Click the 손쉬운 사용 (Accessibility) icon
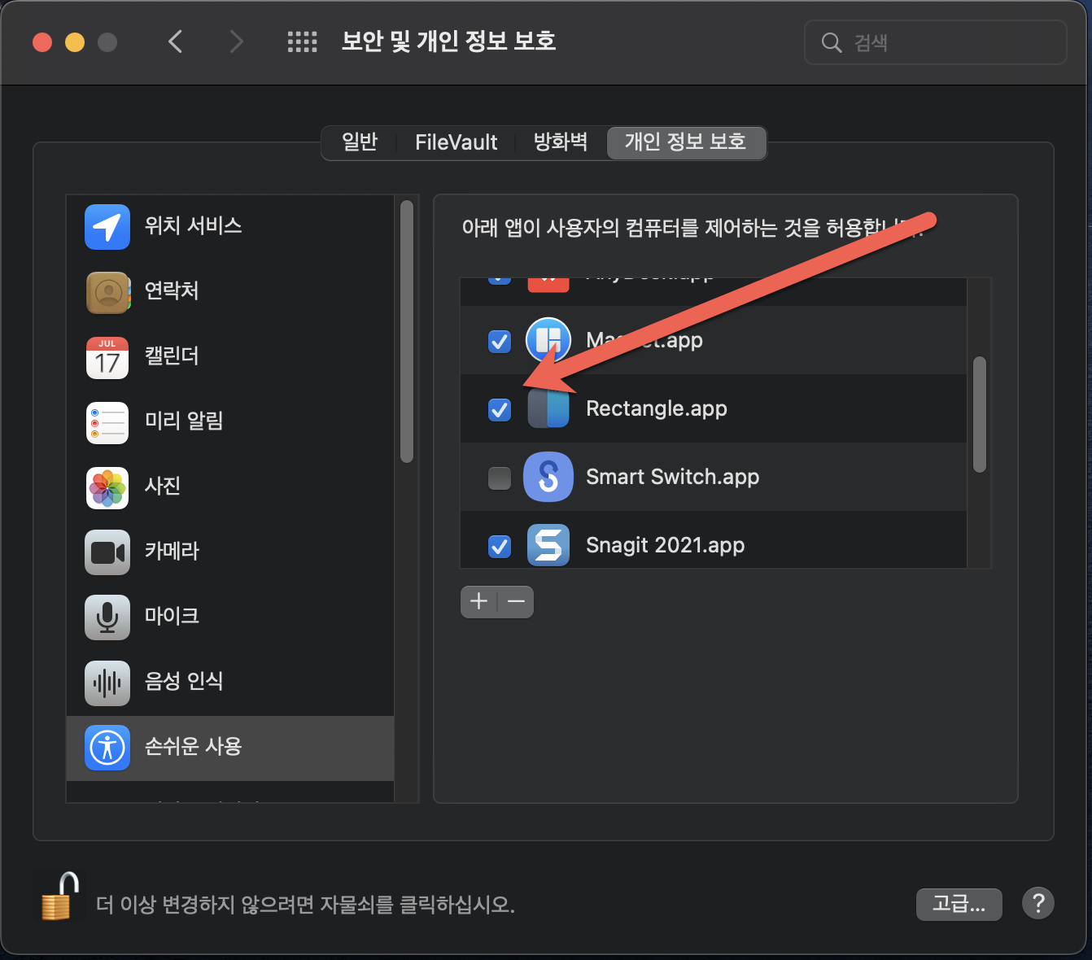 (107, 748)
